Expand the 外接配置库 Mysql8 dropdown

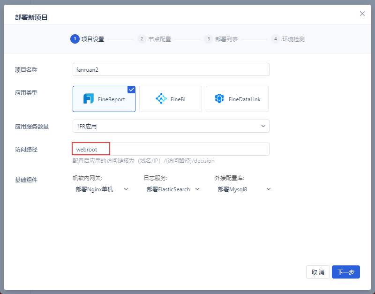coord(244,189)
